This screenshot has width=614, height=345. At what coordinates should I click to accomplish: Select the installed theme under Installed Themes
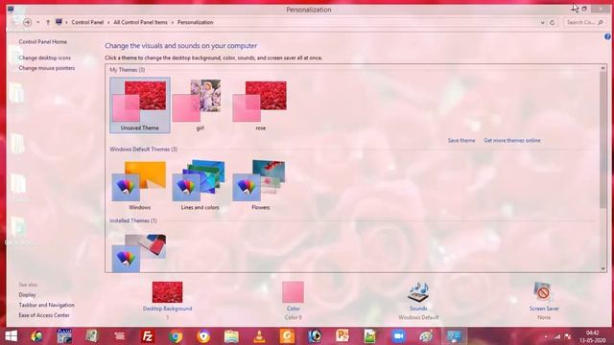coord(139,252)
